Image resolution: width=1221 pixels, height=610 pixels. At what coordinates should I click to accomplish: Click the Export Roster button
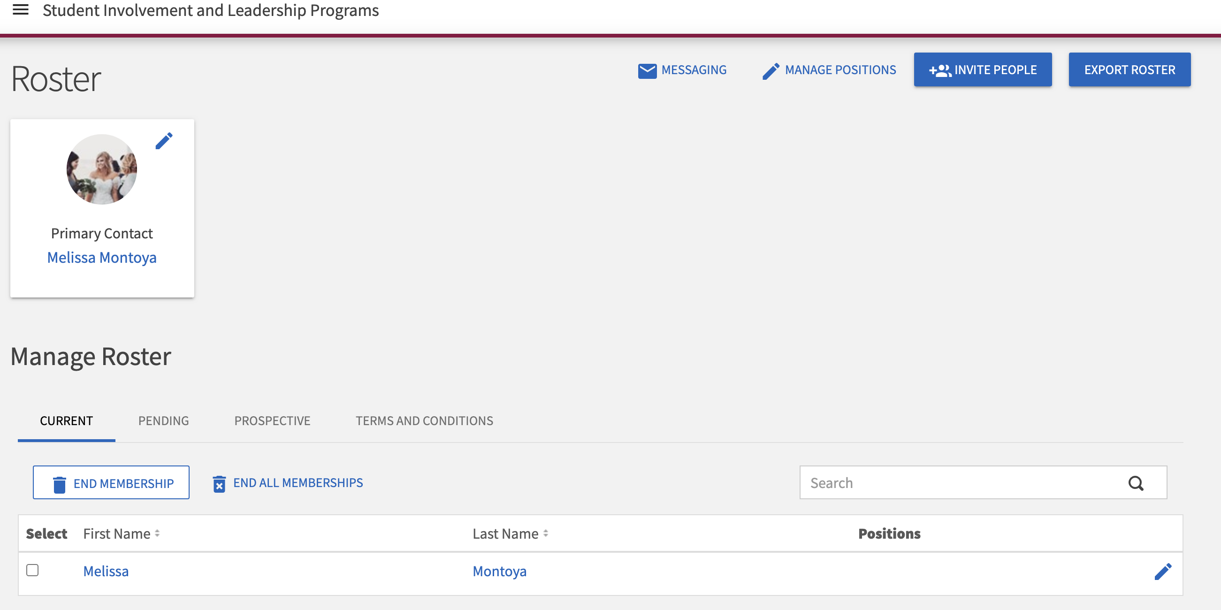pyautogui.click(x=1129, y=69)
